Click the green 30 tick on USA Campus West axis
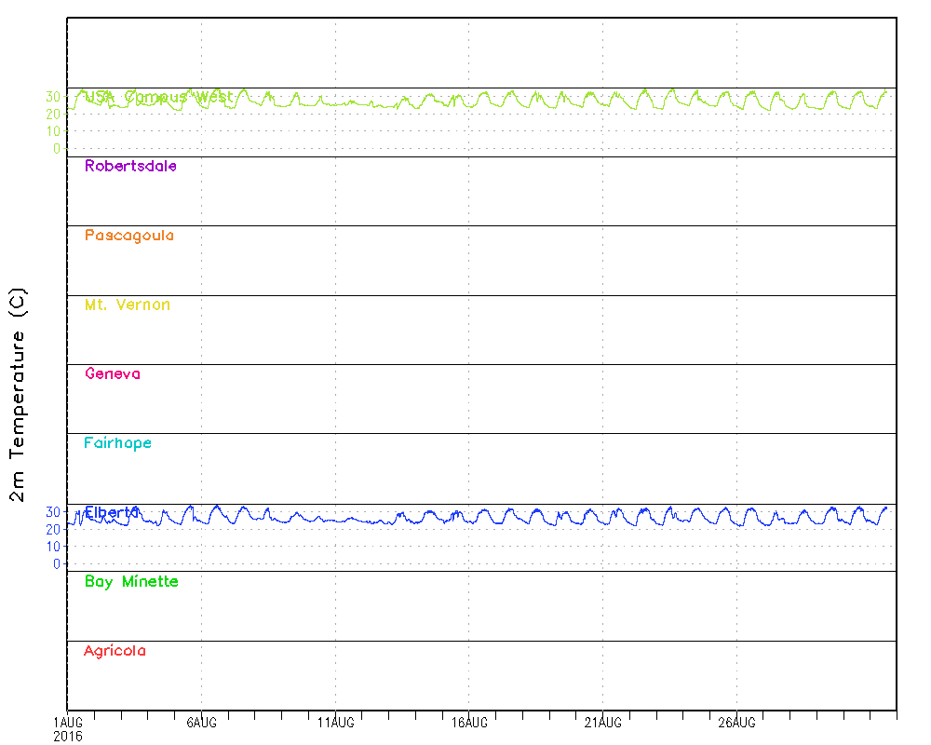931x745 pixels. point(52,97)
